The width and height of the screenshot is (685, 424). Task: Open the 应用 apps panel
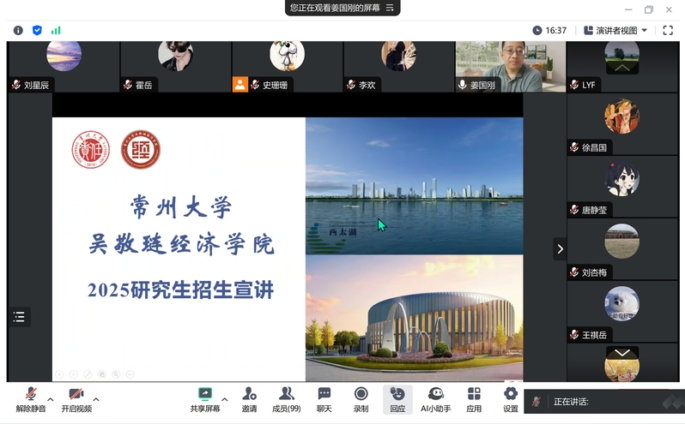click(x=474, y=399)
